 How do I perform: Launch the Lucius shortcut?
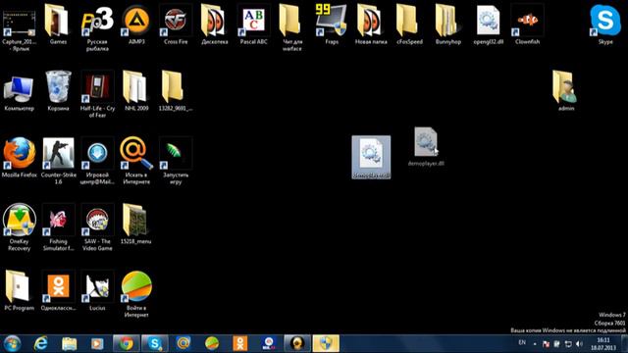pos(97,291)
